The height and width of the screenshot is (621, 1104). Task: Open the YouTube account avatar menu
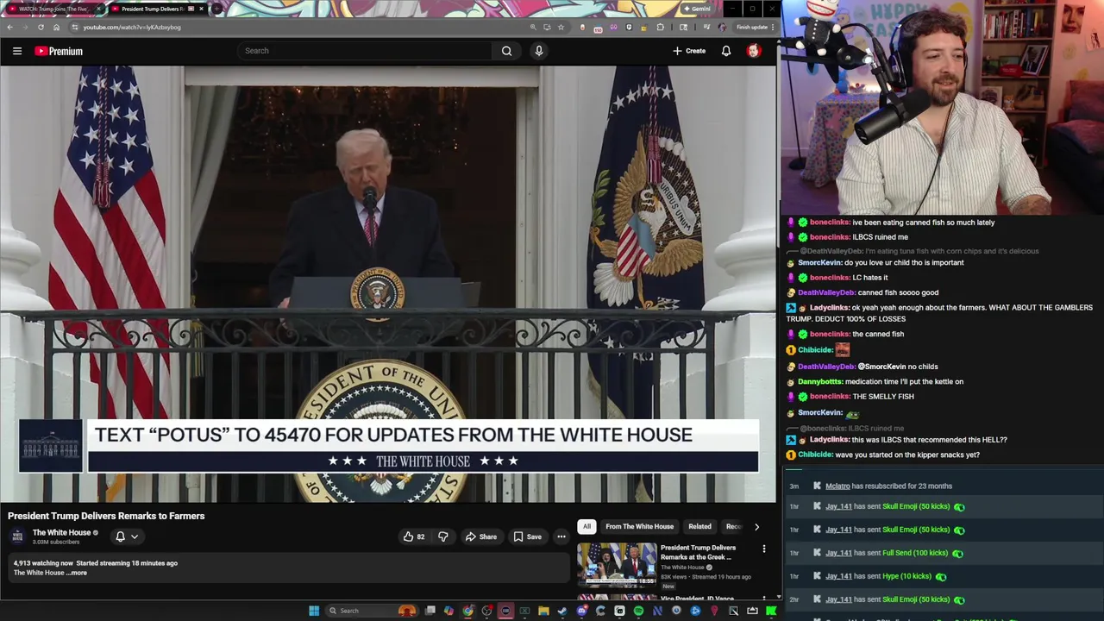[753, 51]
